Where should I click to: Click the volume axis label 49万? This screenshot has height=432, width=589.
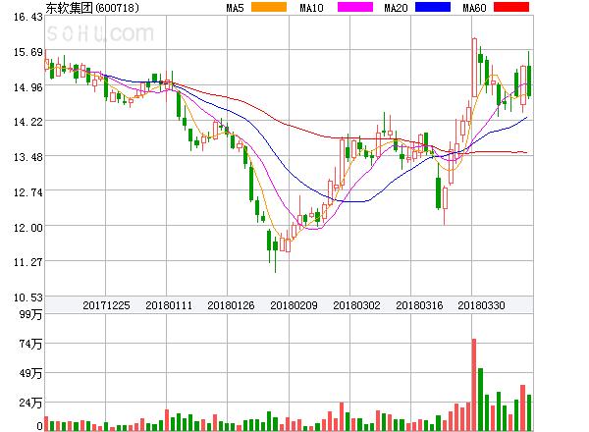pos(30,373)
